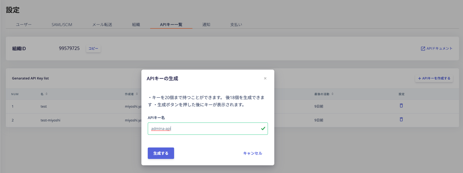Delete the 'test-miyoshi' API key via its trash icon
The image size is (463, 173).
[401, 119]
